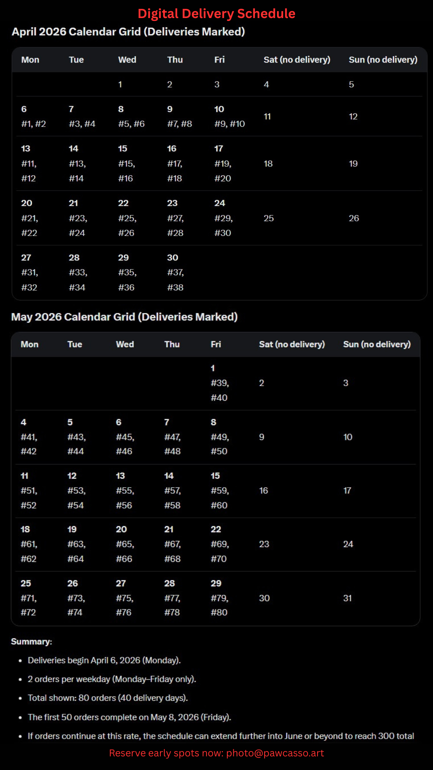This screenshot has height=770, width=433.
Task: Click May 13 cell with orders #55, #56
Action: [125, 490]
